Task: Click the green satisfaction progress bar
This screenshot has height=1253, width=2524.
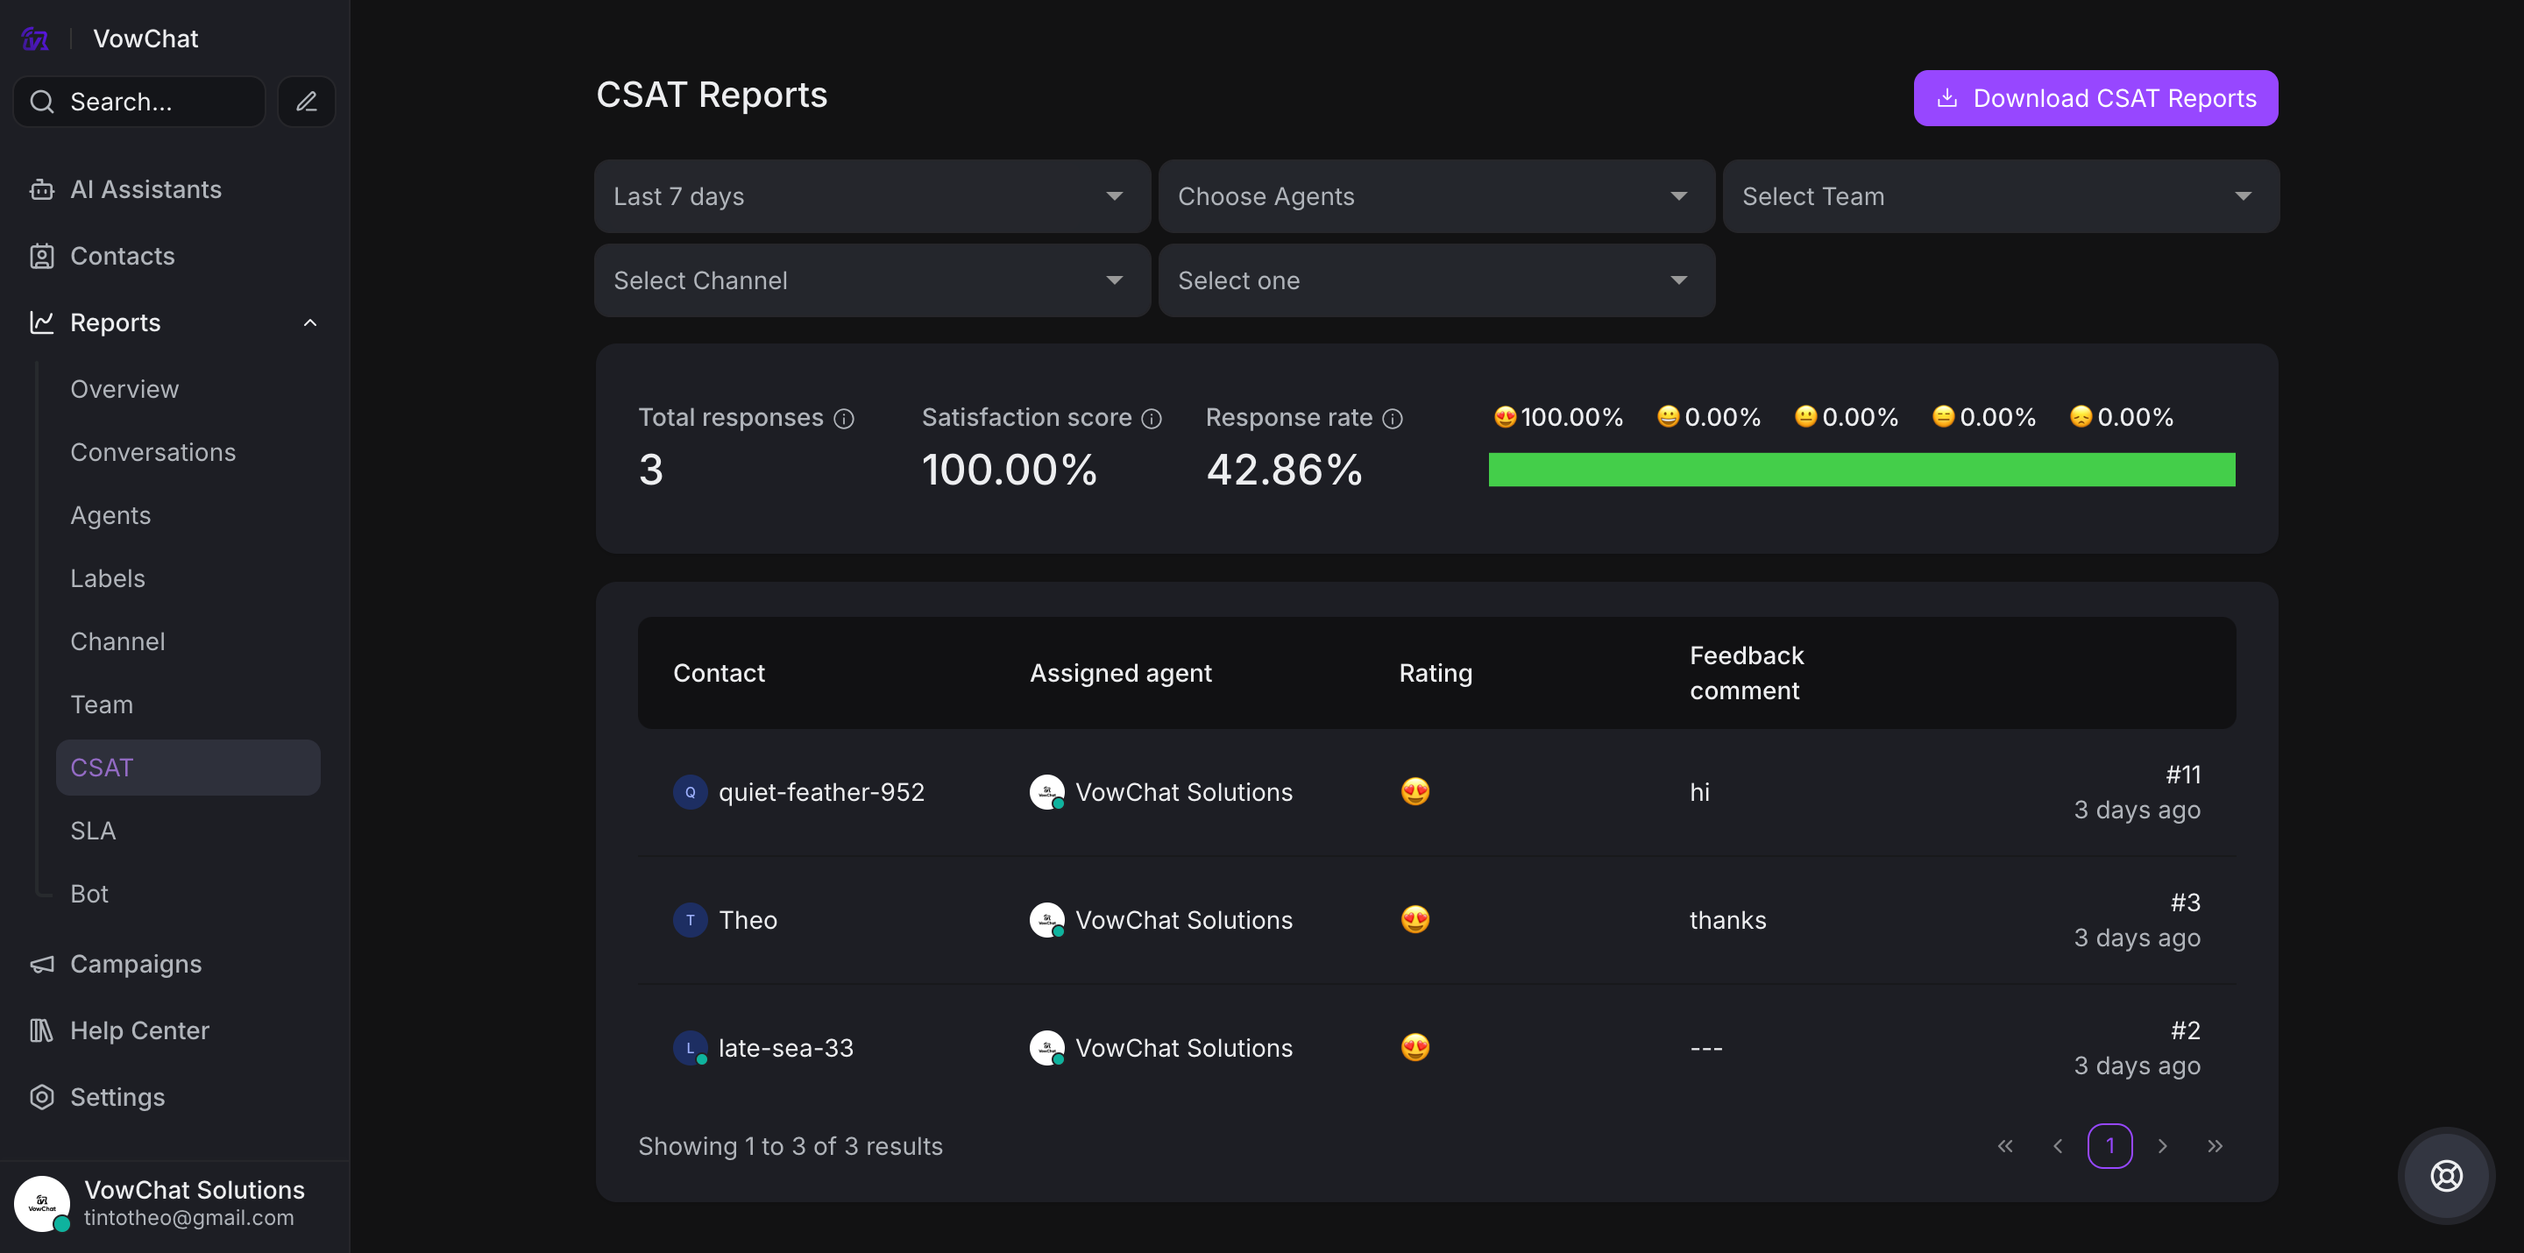Action: pyautogui.click(x=1861, y=470)
